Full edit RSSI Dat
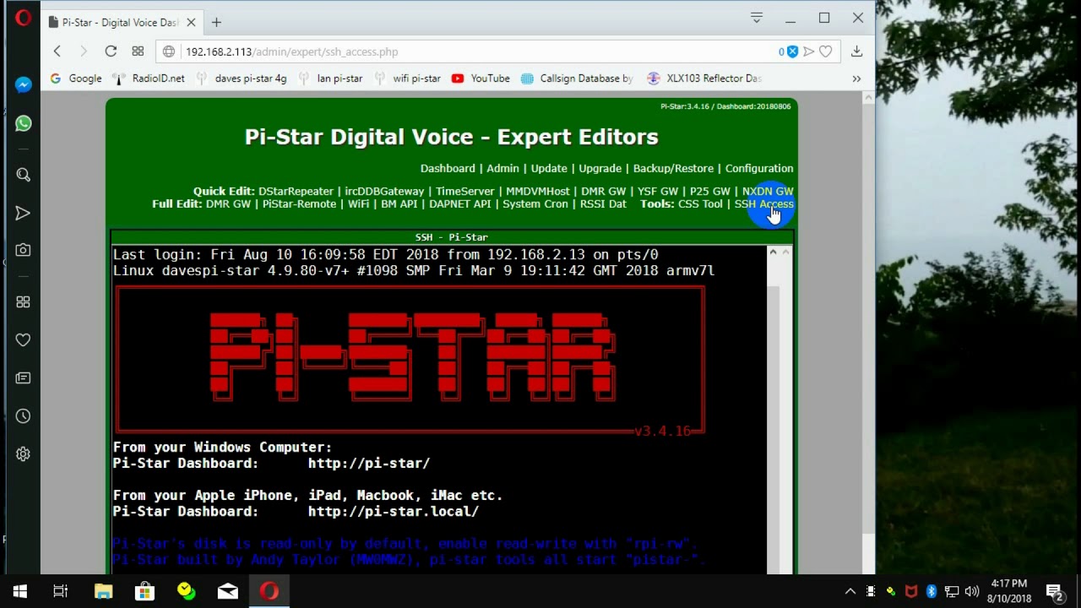Image resolution: width=1081 pixels, height=608 pixels. tap(603, 204)
